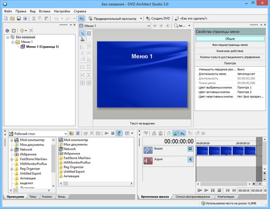Click the Save project icon in toolbar
Viewport: 270px width, 209px height.
click(19, 18)
